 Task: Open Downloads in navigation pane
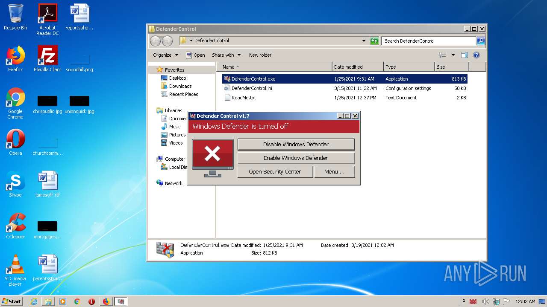(180, 86)
